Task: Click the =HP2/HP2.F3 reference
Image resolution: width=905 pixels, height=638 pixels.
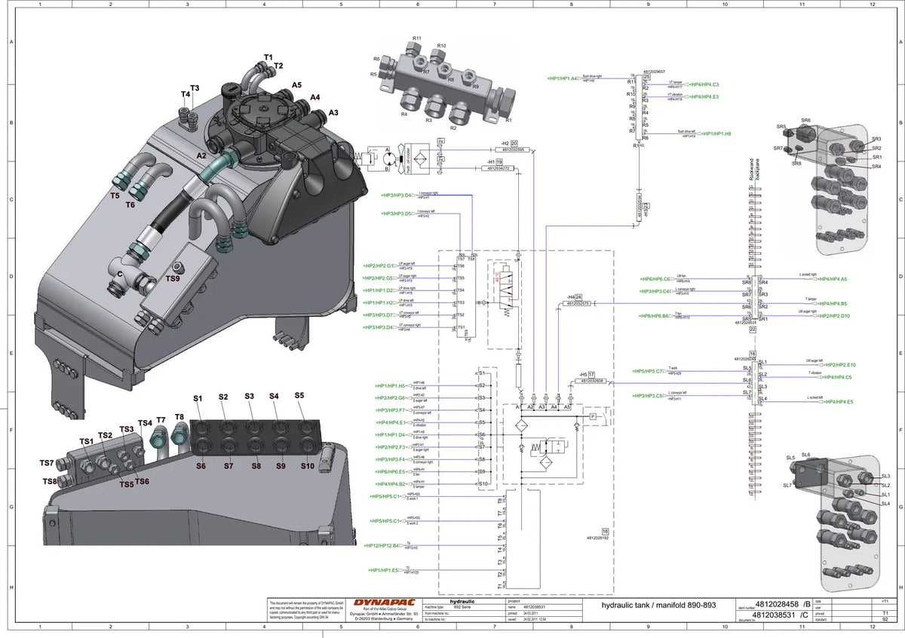Action: pyautogui.click(x=390, y=447)
